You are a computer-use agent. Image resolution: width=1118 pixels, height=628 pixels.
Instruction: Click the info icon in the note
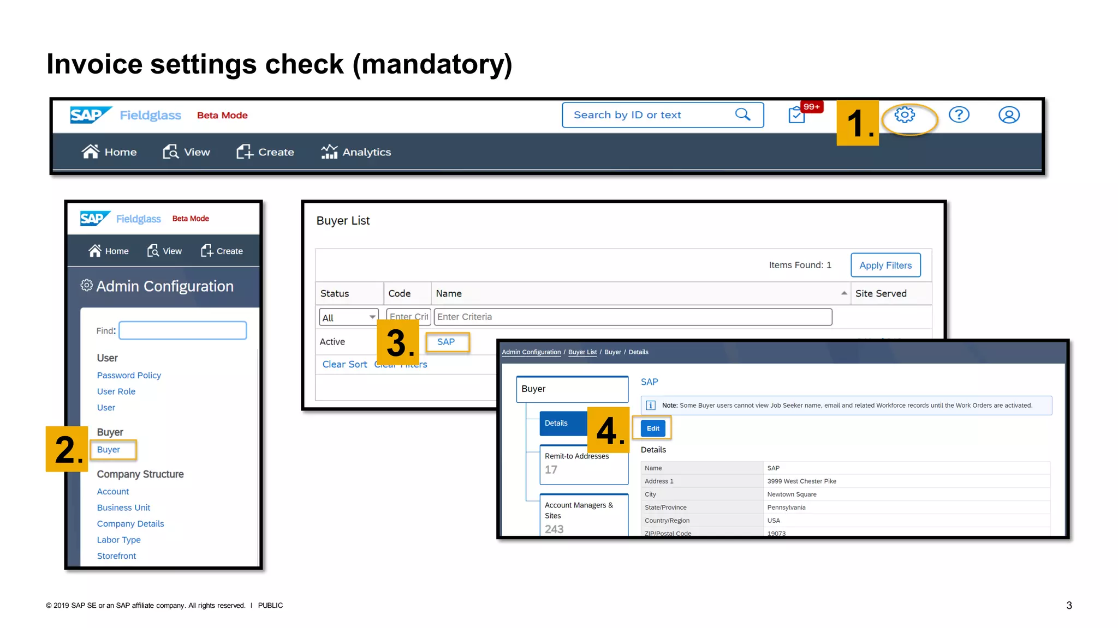(651, 405)
